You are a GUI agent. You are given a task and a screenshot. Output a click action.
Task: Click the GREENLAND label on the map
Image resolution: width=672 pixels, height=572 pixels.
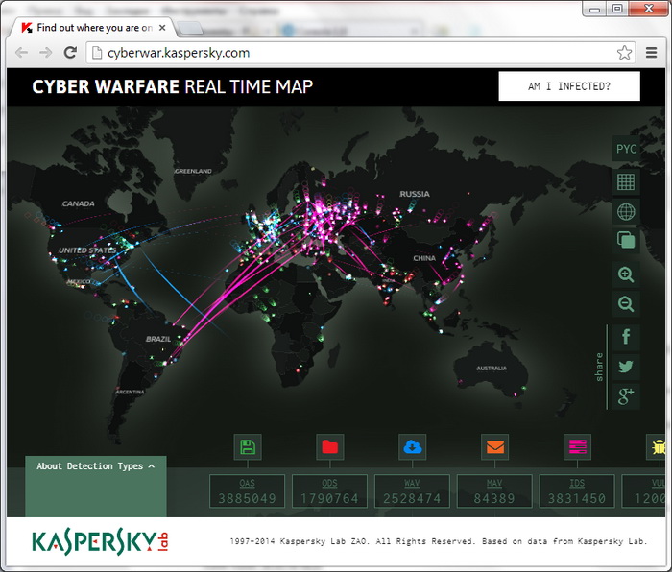193,171
